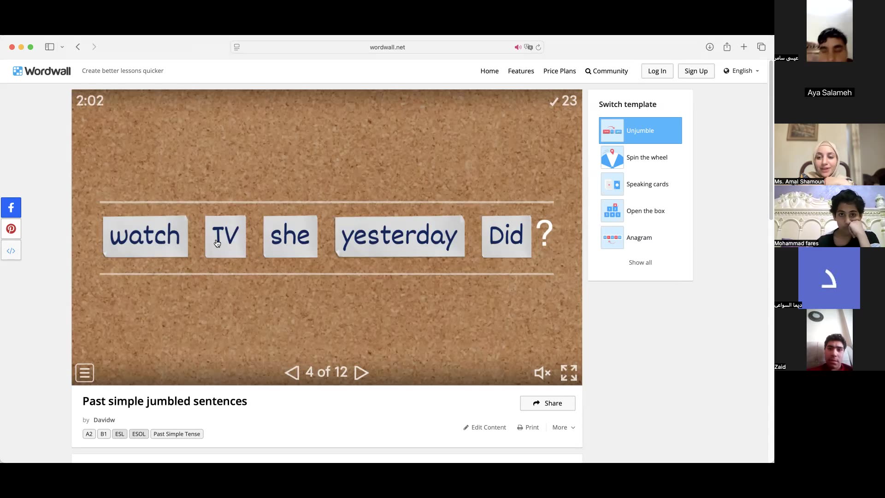Screen dimensions: 885x498
Task: Go to next sentence arrow
Action: pos(361,373)
